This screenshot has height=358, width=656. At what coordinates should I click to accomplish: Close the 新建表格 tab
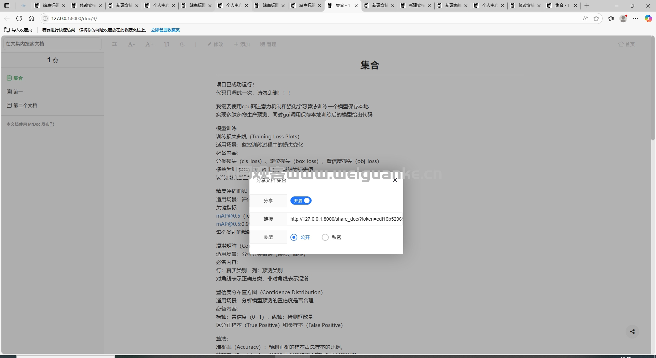pos(466,5)
